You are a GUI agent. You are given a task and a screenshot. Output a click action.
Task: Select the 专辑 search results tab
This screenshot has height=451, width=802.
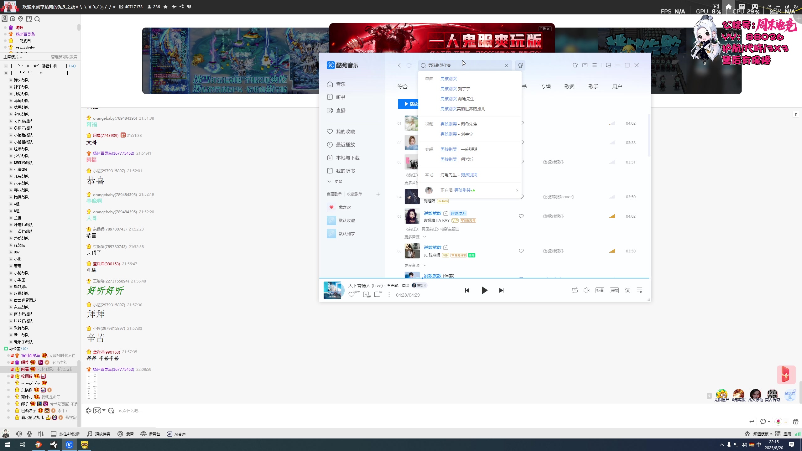coord(546,87)
